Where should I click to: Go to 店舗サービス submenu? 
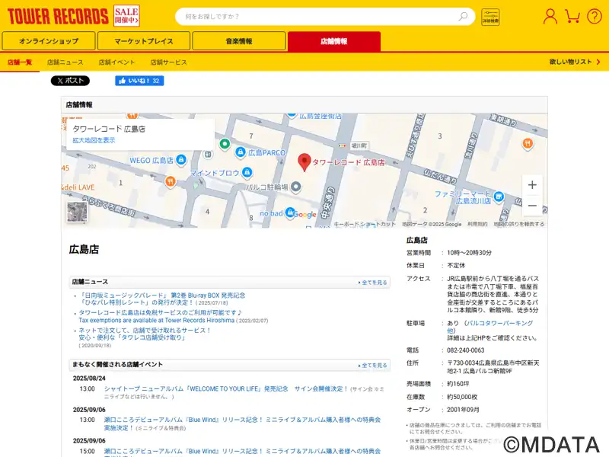(168, 62)
